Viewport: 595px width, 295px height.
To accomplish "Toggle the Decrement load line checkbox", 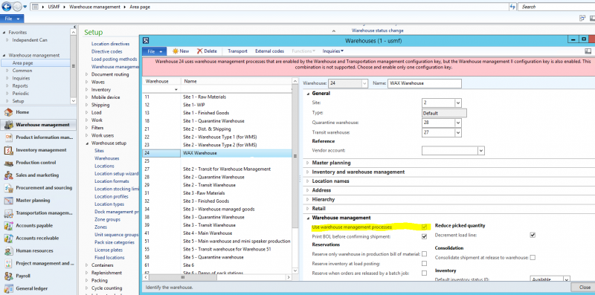I will click(x=533, y=235).
